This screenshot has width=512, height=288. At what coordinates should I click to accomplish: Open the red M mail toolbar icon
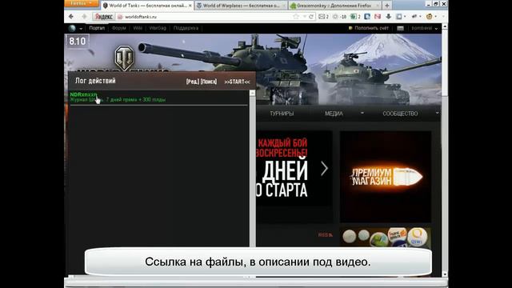point(378,16)
